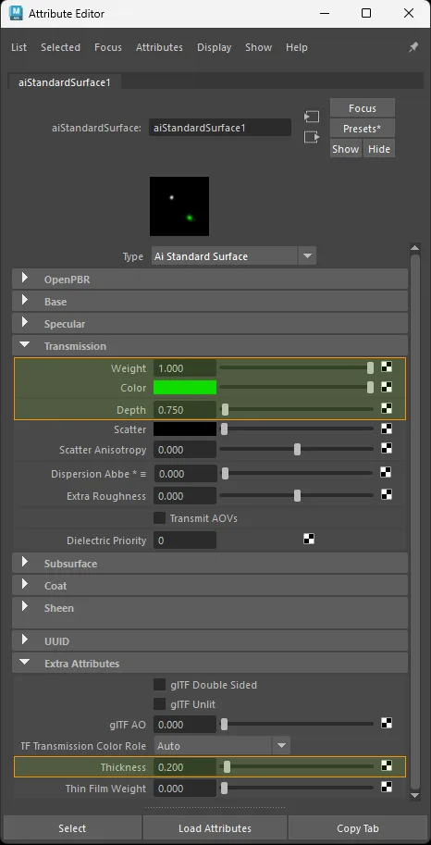This screenshot has height=845, width=431.
Task: Click the Depth value field 0.750
Action: 185,410
